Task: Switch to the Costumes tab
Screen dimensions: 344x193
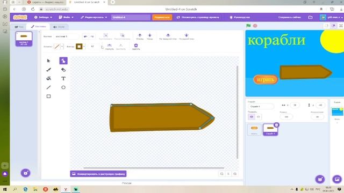Action: click(x=38, y=26)
